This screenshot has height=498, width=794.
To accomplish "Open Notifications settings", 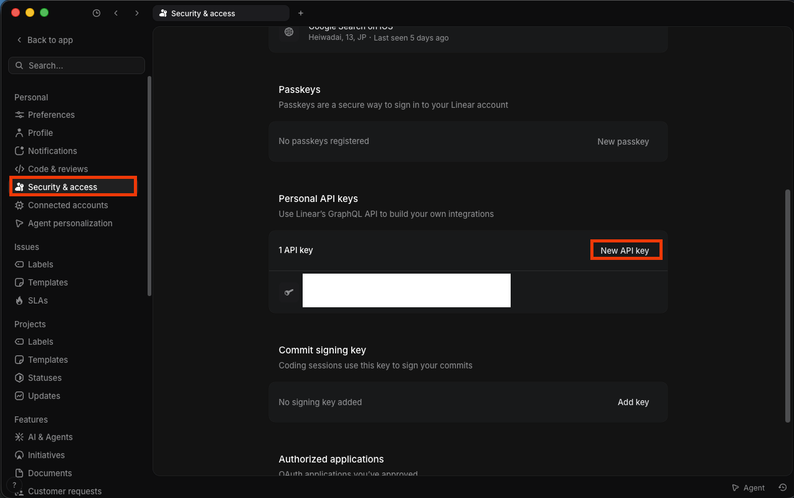I will [52, 151].
